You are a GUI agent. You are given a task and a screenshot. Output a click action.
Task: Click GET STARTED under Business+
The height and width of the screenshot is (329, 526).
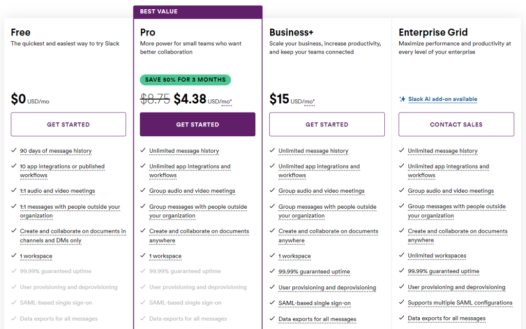[327, 124]
